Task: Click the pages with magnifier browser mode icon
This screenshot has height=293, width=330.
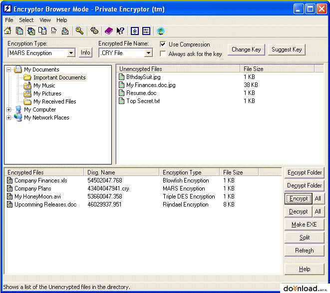Action: (x=31, y=31)
